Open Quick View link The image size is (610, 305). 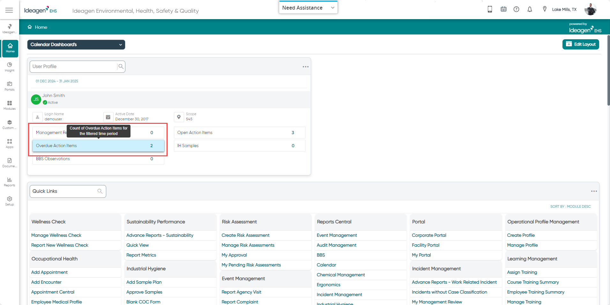[x=138, y=245]
